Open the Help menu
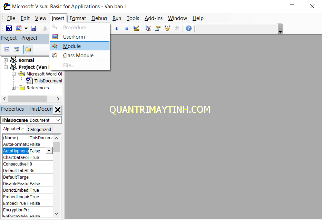Image resolution: width=322 pixels, height=220 pixels. [198, 18]
